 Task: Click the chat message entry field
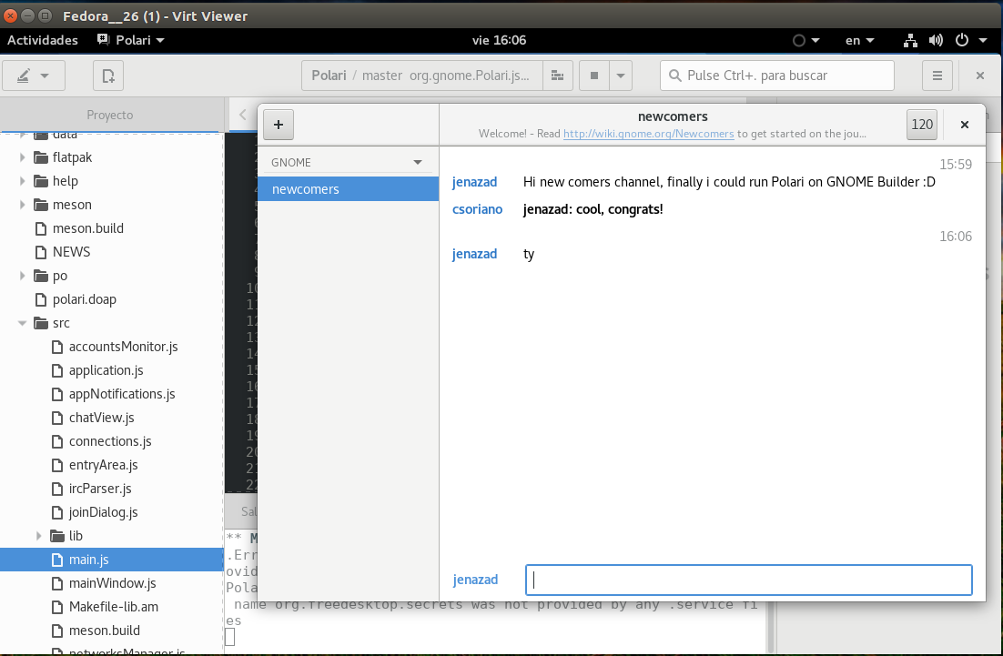coord(748,580)
